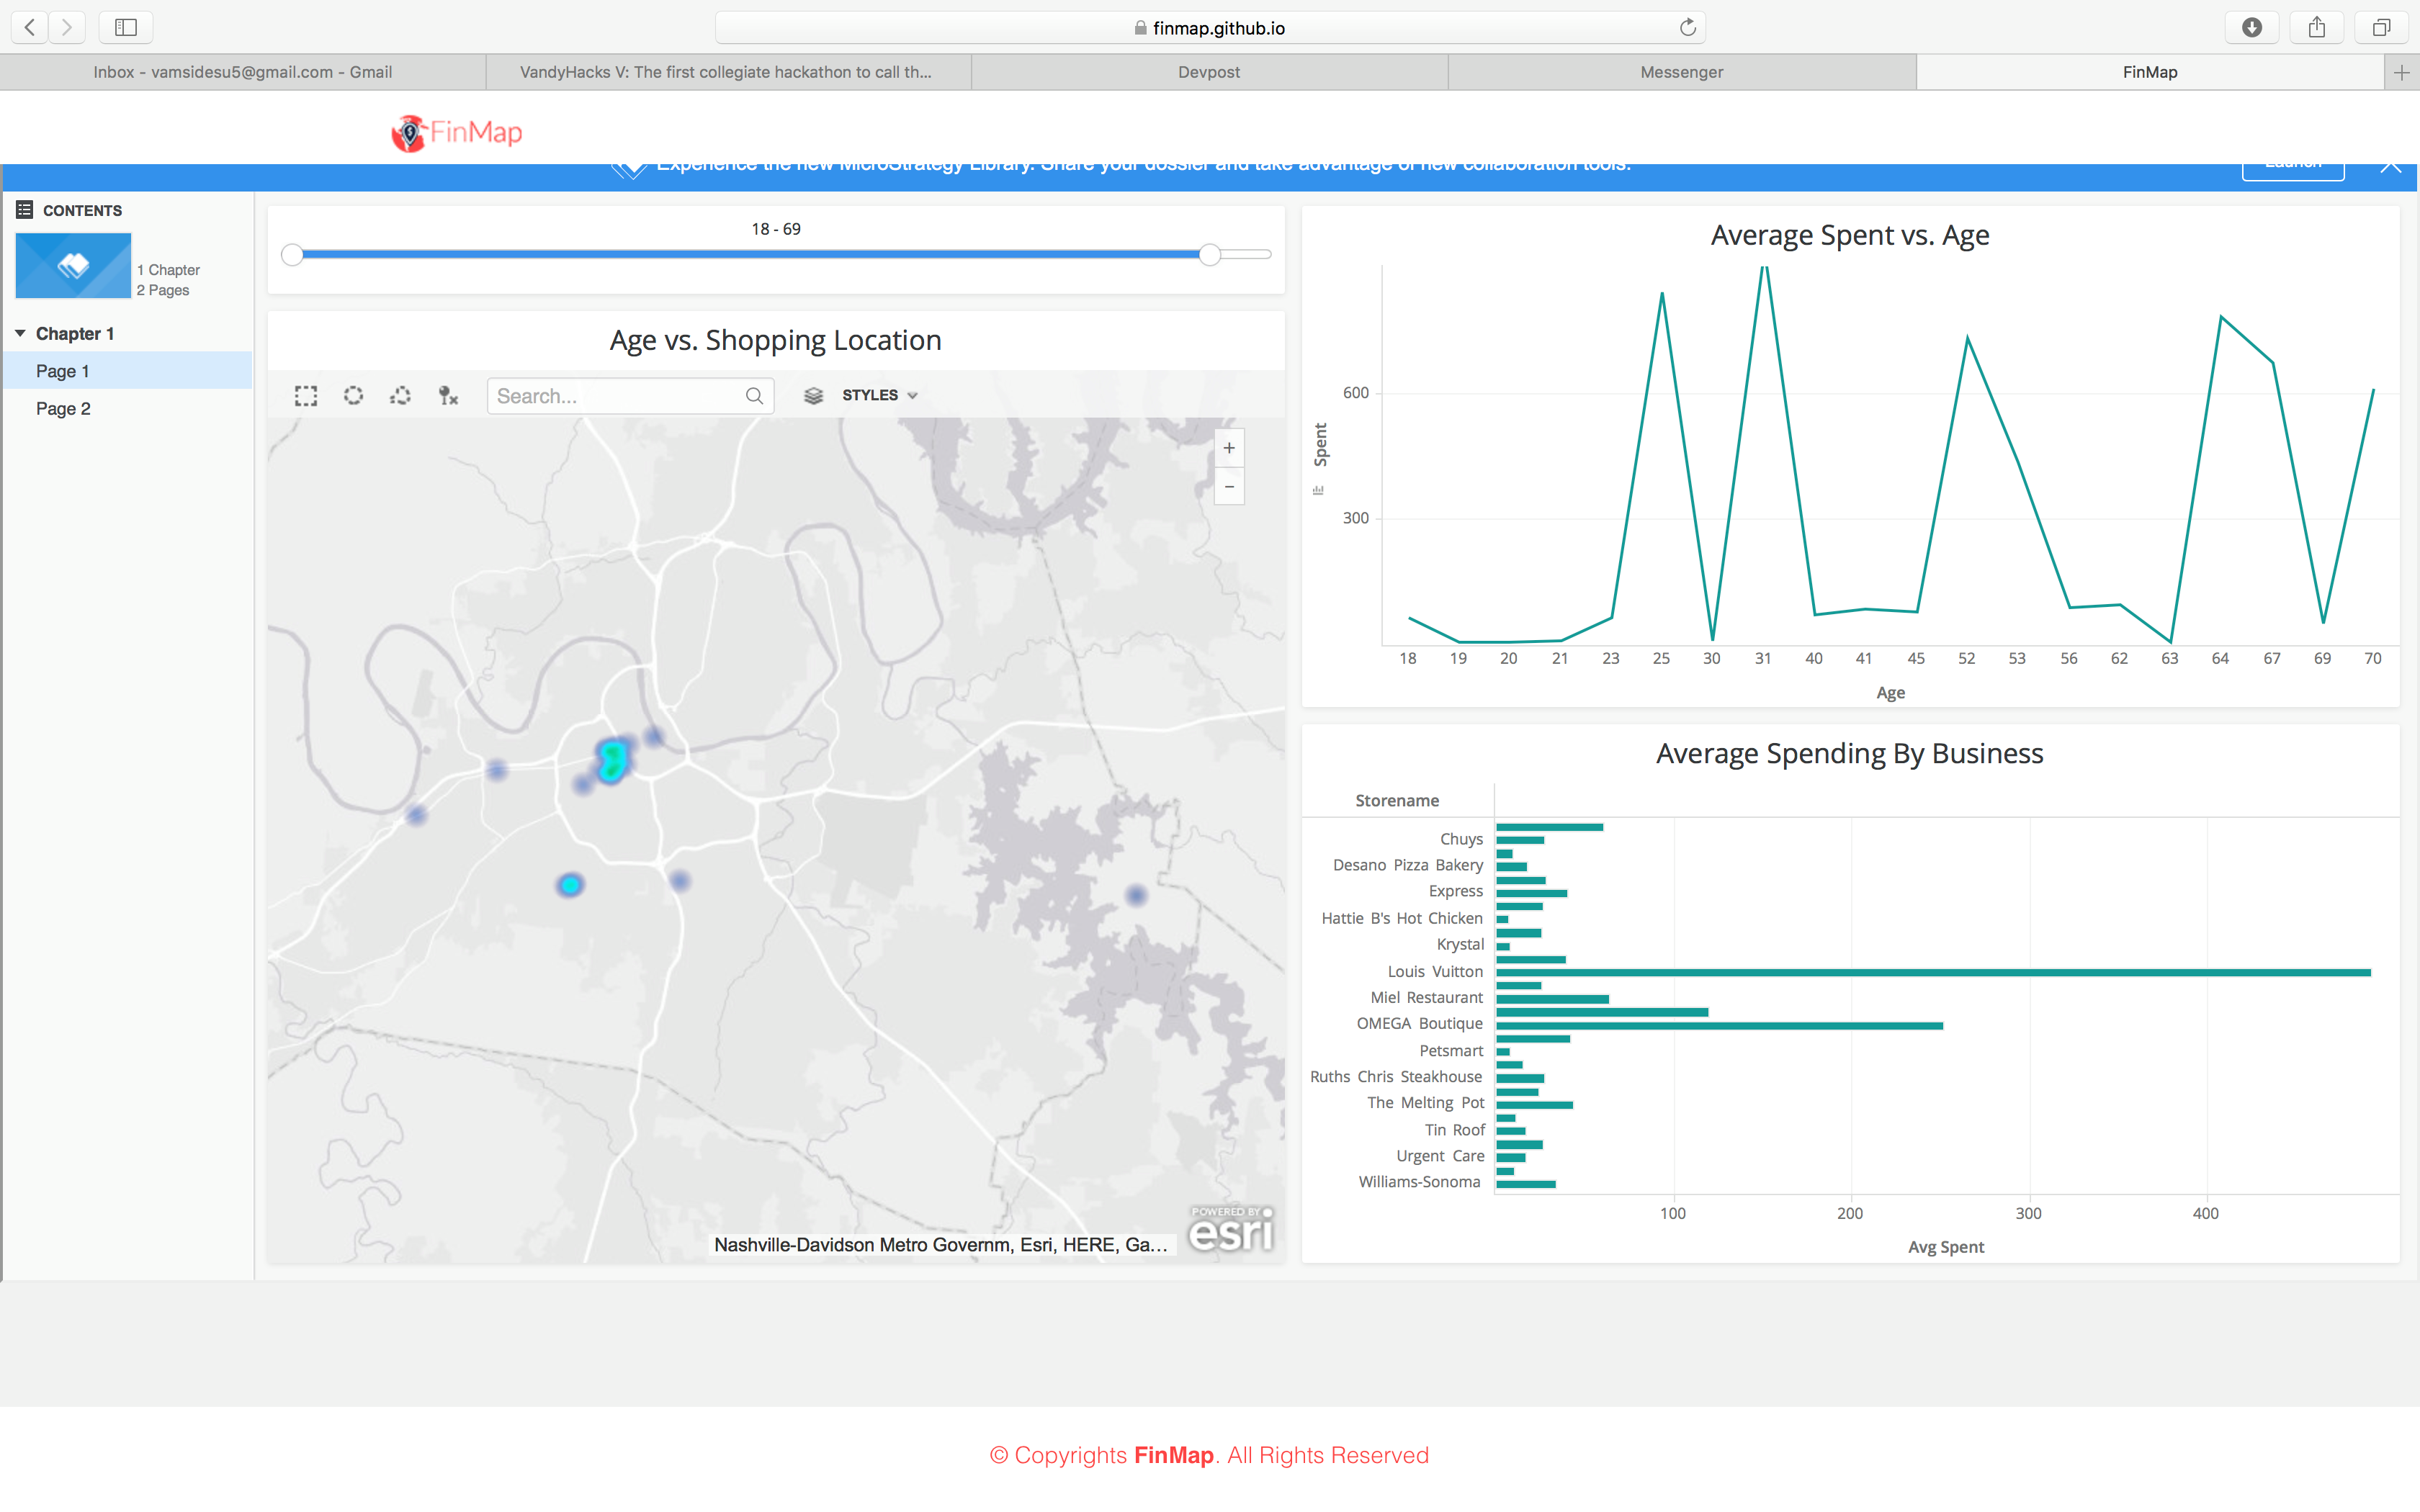Open the STYLES dropdown
The width and height of the screenshot is (2420, 1512).
879,395
